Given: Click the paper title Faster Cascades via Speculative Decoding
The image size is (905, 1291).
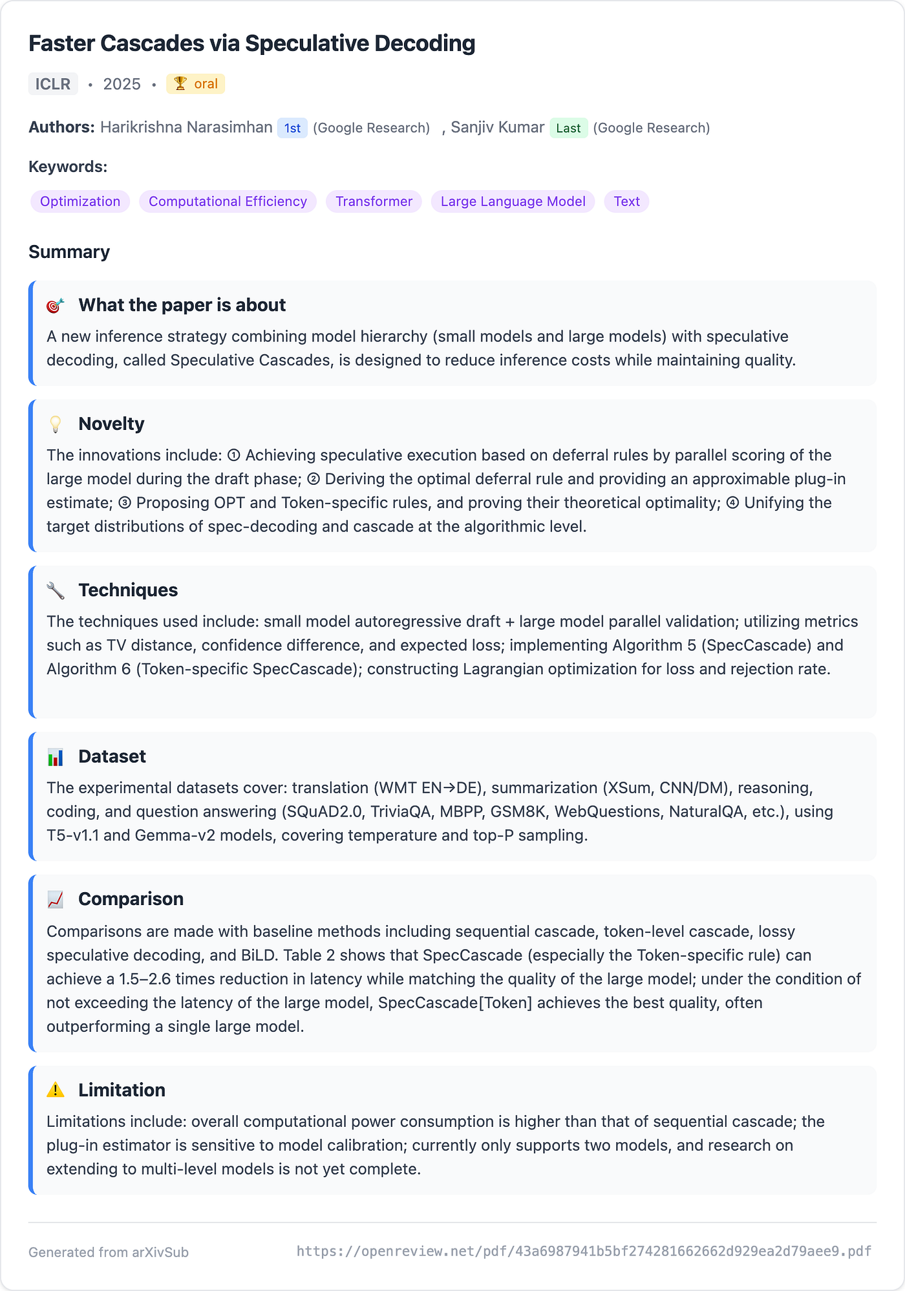Looking at the screenshot, I should pos(252,43).
